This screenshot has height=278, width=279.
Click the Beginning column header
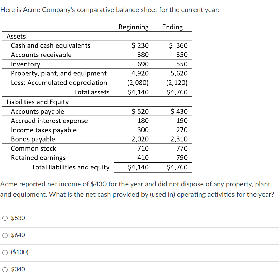133,27
